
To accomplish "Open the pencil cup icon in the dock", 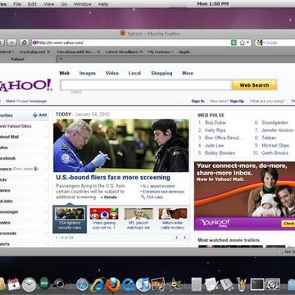I will click(242, 284).
